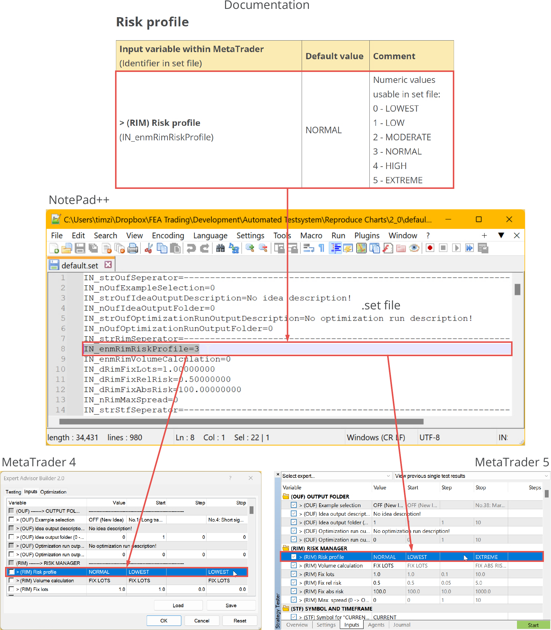The width and height of the screenshot is (551, 630).
Task: Click the Save button in MT4 dialog
Action: [x=231, y=605]
